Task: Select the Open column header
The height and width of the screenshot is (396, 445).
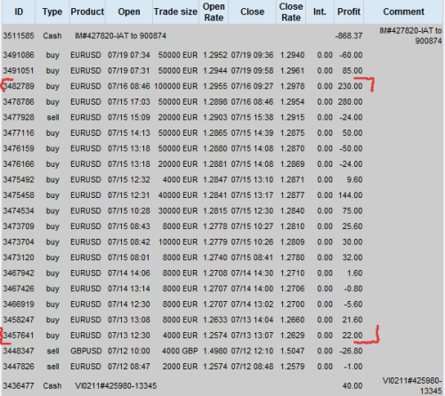Action: point(129,12)
